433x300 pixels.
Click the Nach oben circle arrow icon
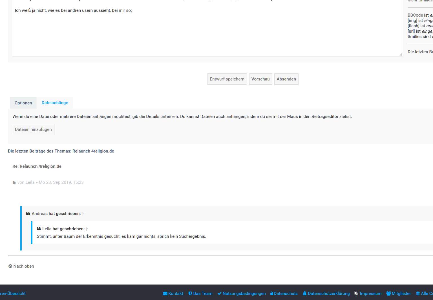[10, 266]
